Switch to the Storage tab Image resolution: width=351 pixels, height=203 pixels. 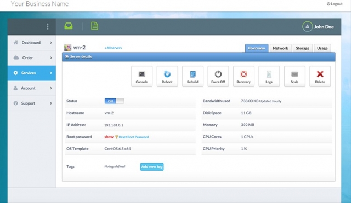[302, 48]
